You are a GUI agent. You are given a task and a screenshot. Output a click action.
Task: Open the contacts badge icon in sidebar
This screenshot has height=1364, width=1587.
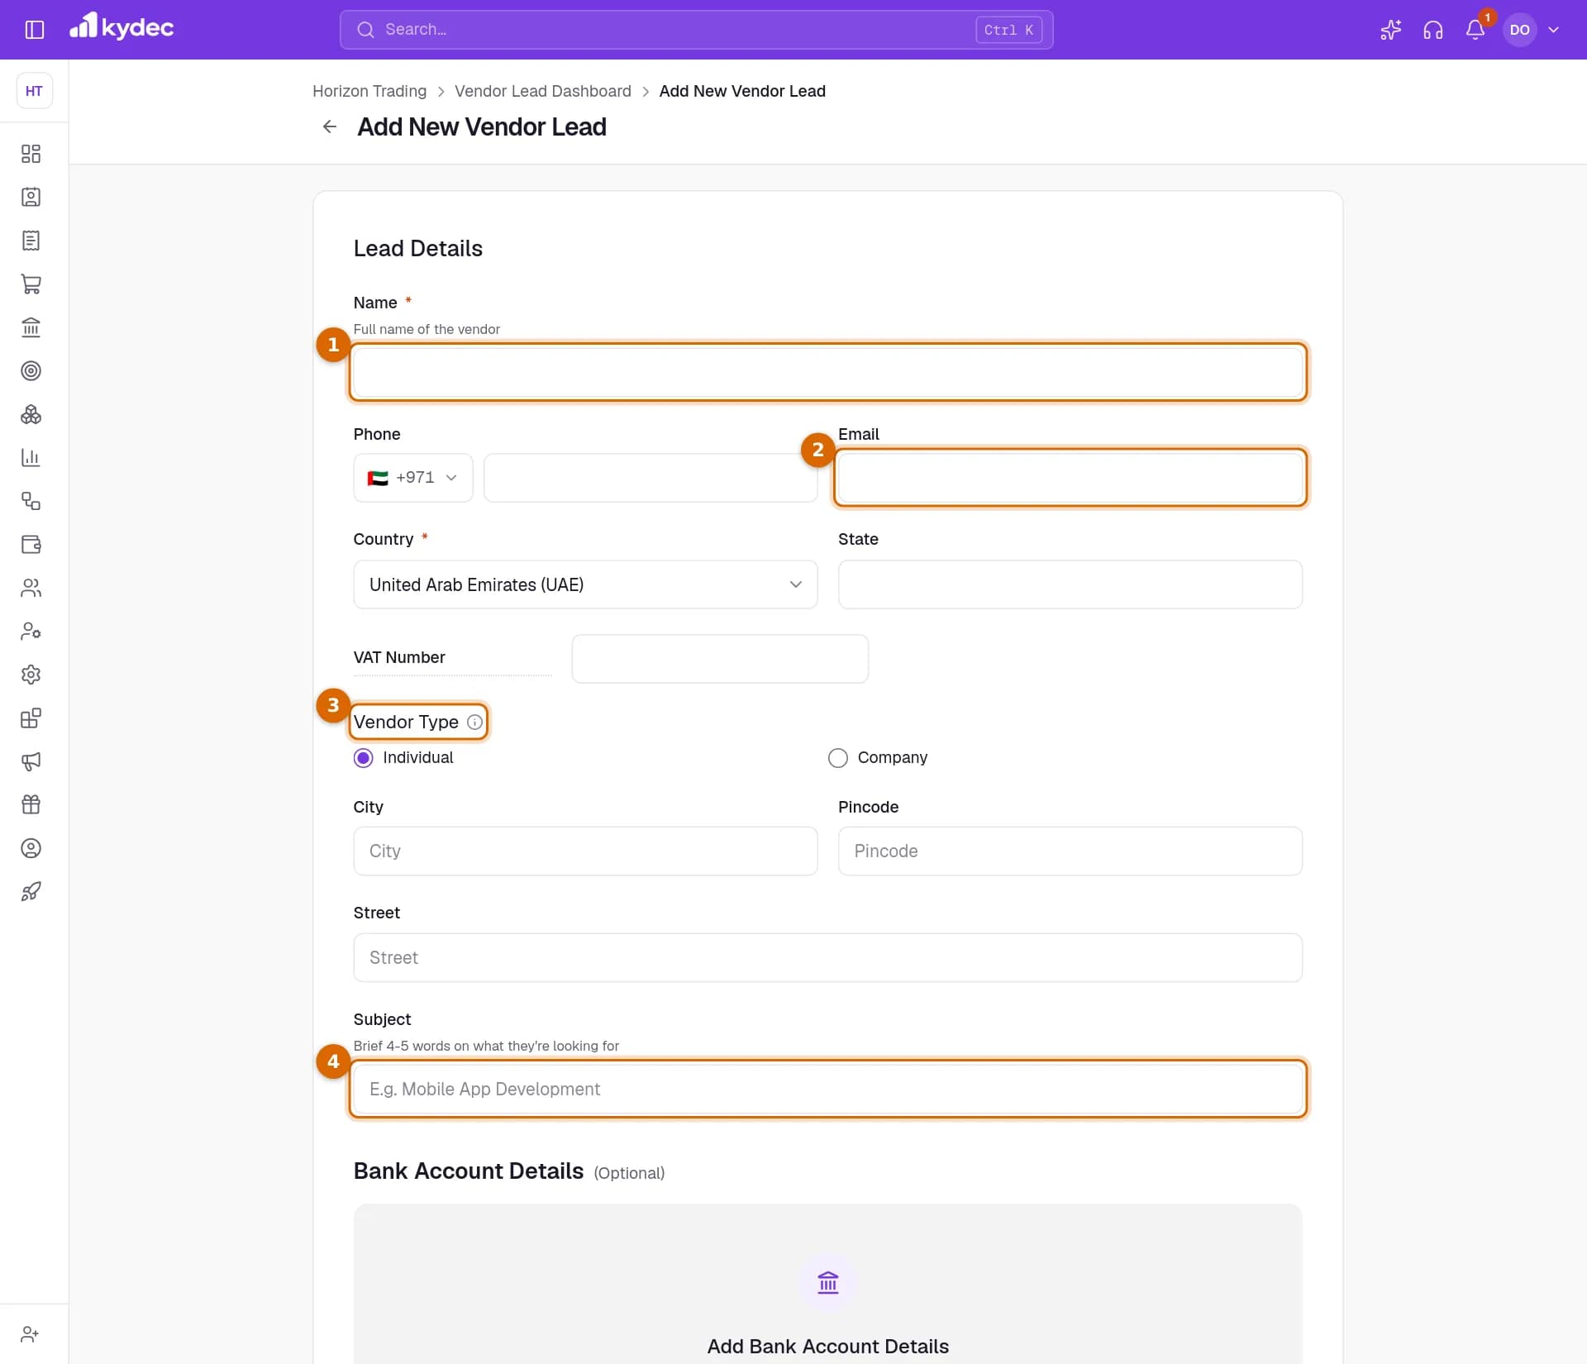[31, 197]
